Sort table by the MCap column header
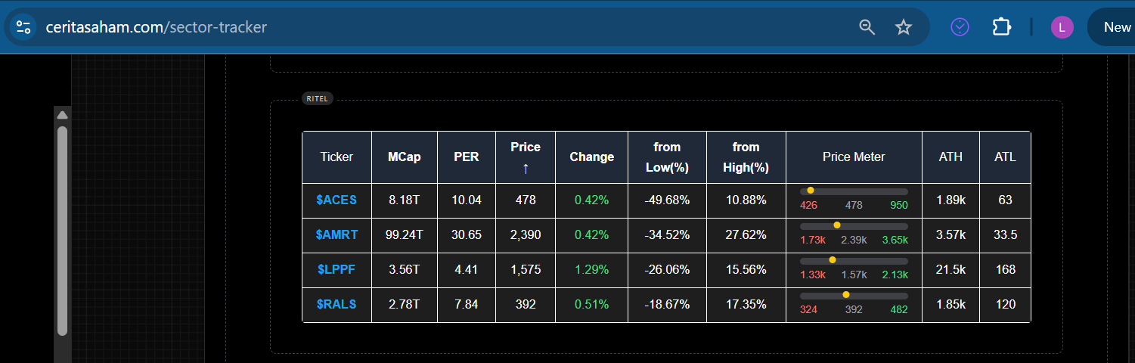 coord(405,157)
